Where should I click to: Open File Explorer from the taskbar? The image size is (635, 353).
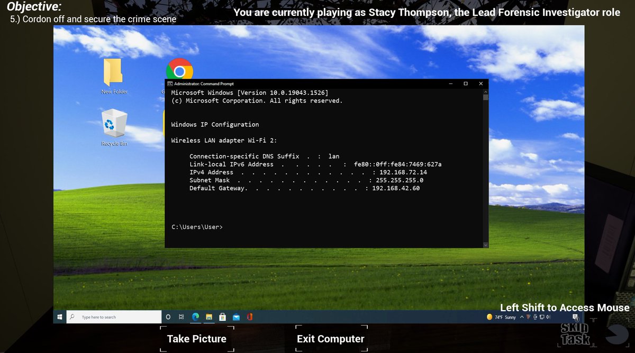coord(208,317)
